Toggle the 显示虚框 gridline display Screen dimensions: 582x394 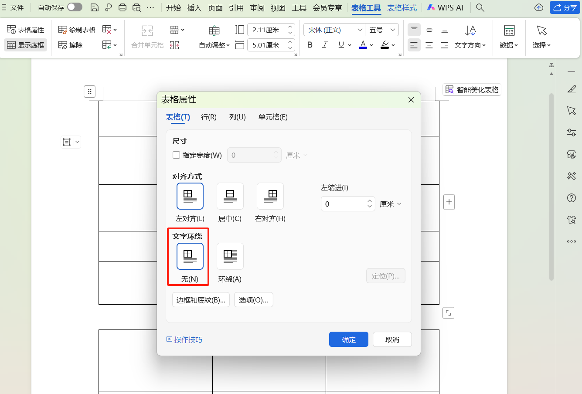pos(25,45)
